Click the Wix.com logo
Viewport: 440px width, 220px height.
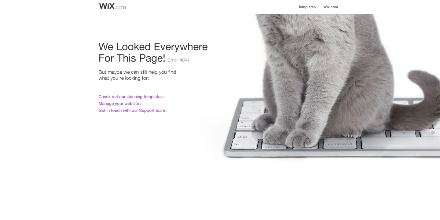coord(112,6)
